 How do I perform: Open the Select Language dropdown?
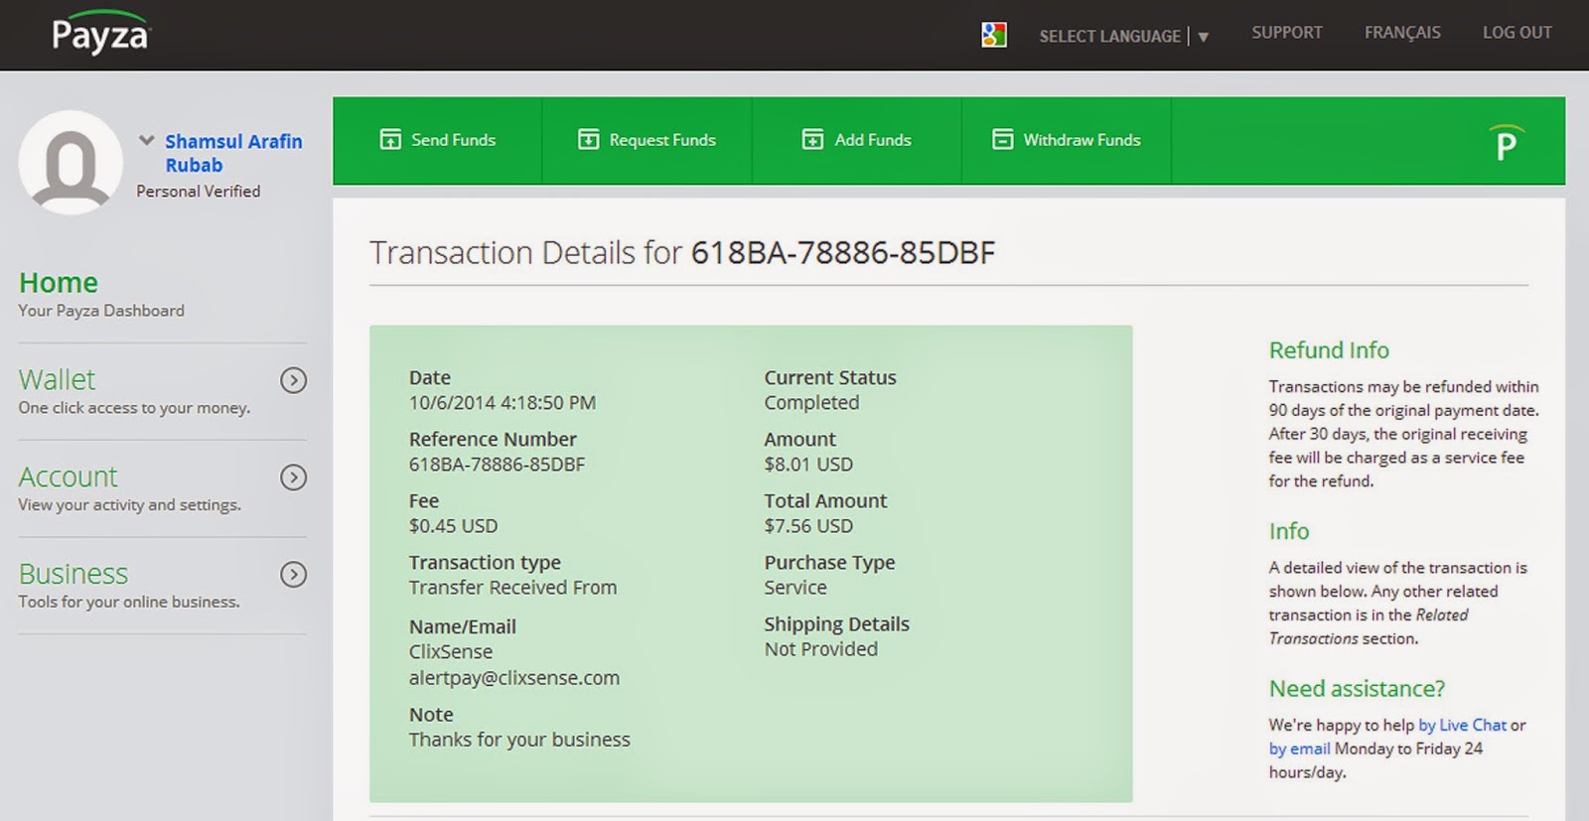pyautogui.click(x=1123, y=36)
